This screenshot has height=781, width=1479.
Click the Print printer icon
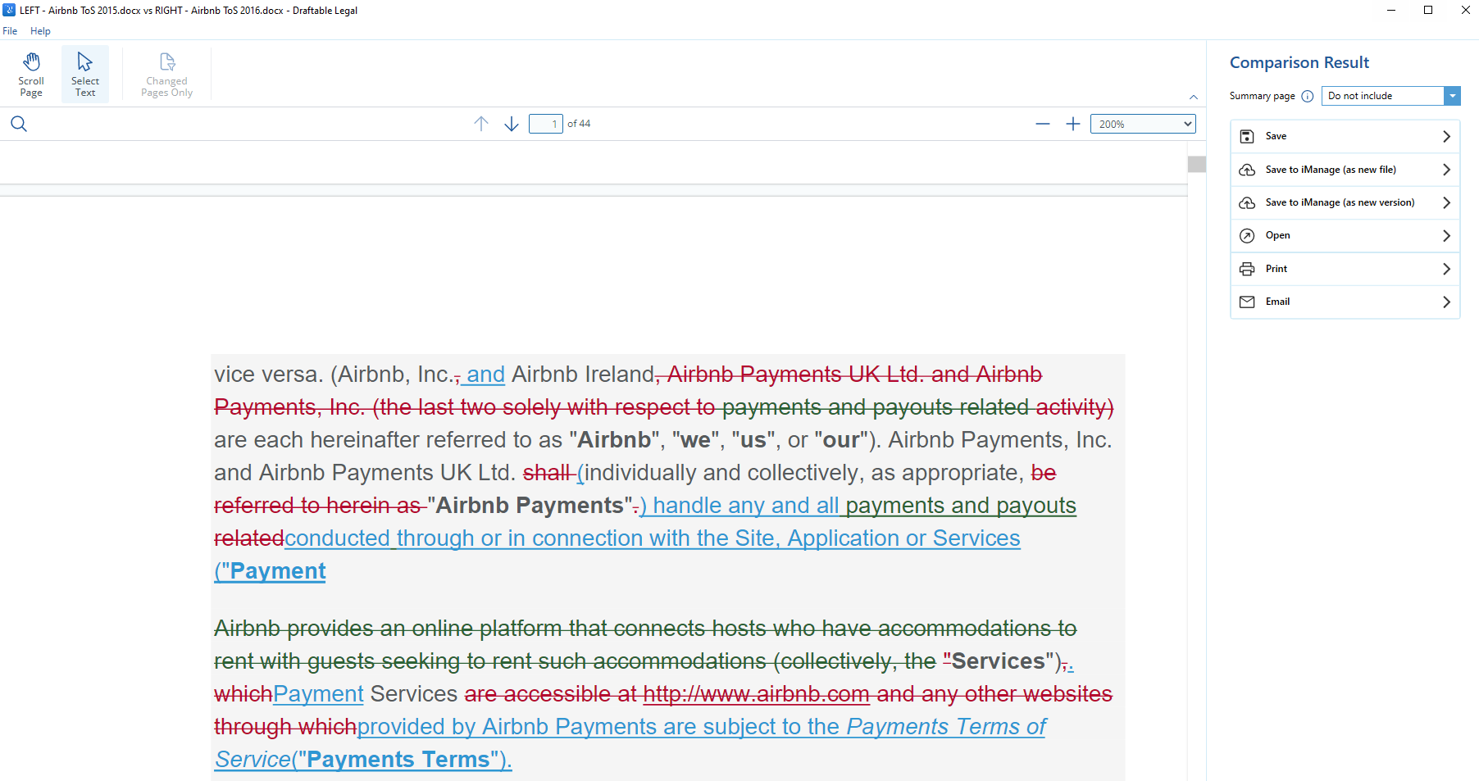click(1247, 269)
